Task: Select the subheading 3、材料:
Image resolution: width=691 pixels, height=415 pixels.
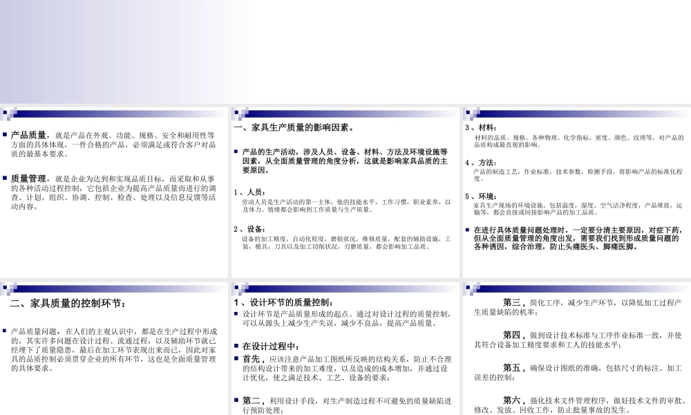Action: [x=481, y=127]
